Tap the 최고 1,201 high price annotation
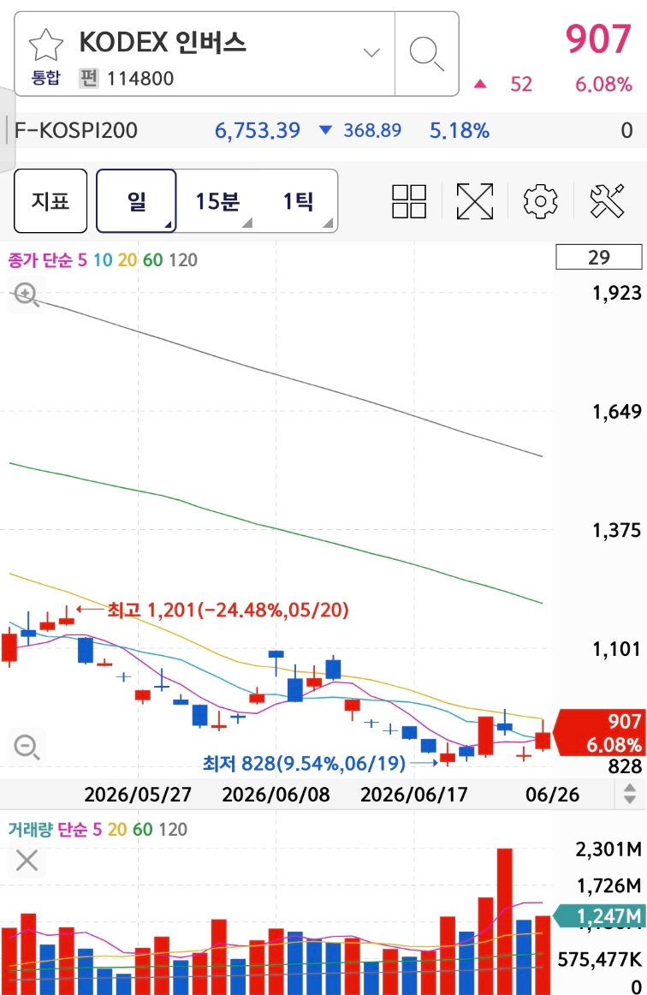 [228, 610]
